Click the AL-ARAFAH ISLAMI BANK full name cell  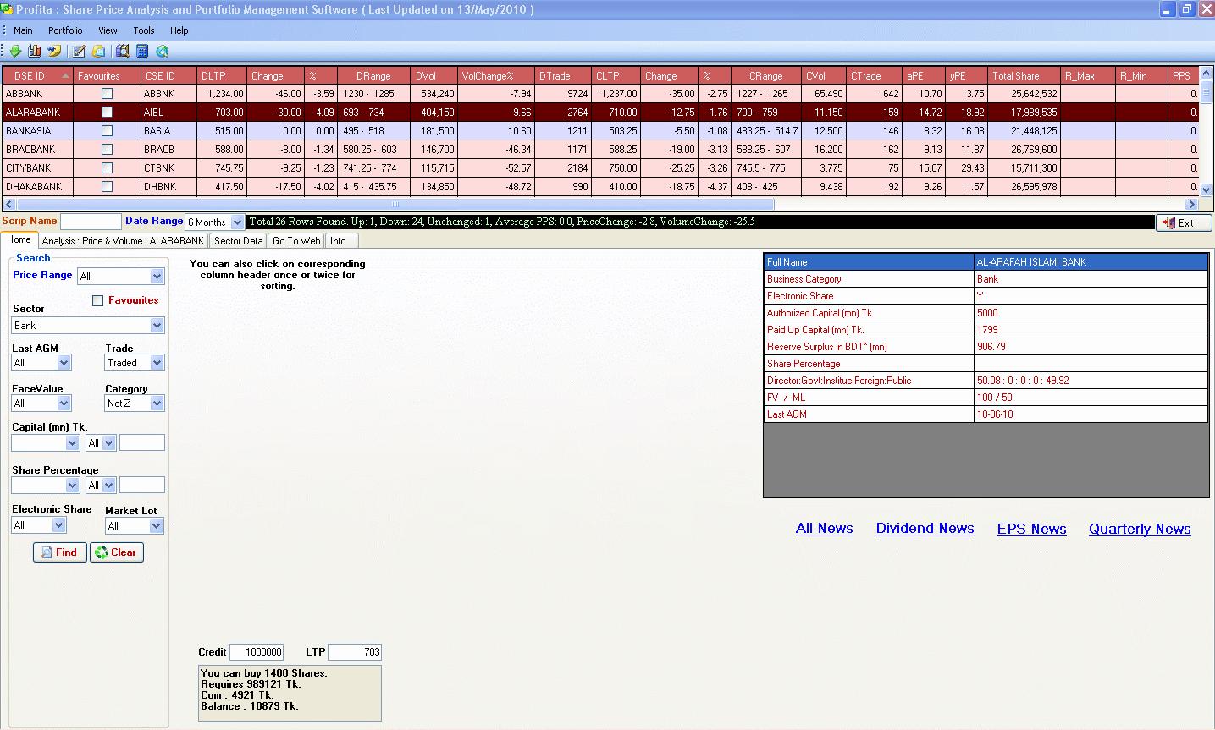[1091, 262]
